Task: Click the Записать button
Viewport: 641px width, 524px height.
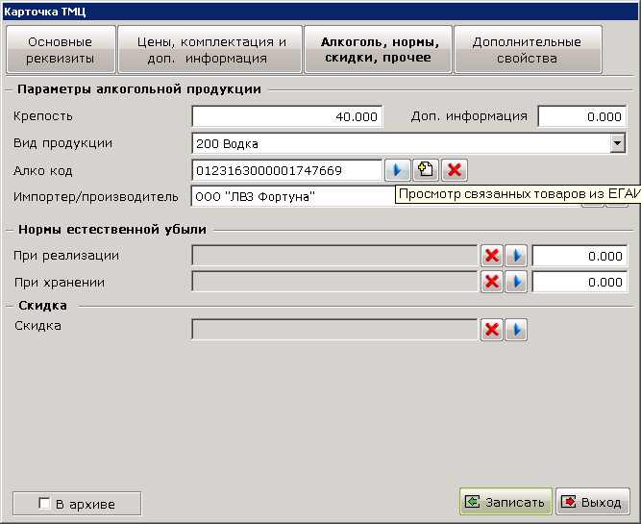Action: click(x=505, y=502)
